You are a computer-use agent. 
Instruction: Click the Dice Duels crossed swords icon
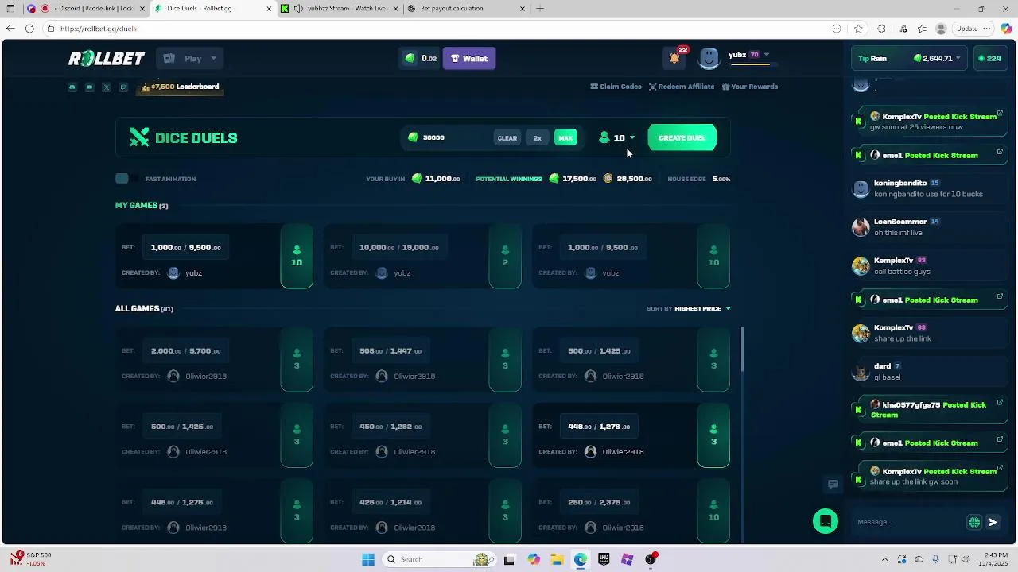[139, 137]
